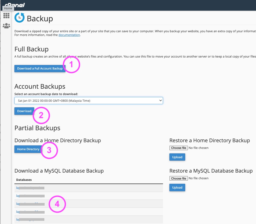Screen dimensions: 256x224
Task: Click the Home Directory download button
Action: 28,149
